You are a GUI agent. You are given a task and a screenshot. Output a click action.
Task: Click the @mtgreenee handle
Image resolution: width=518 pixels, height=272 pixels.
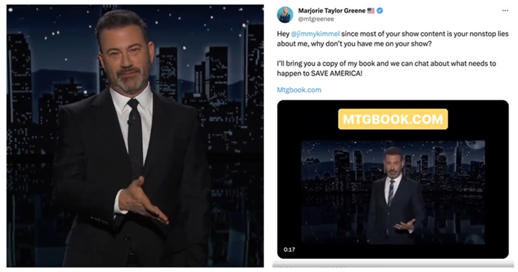pos(316,19)
